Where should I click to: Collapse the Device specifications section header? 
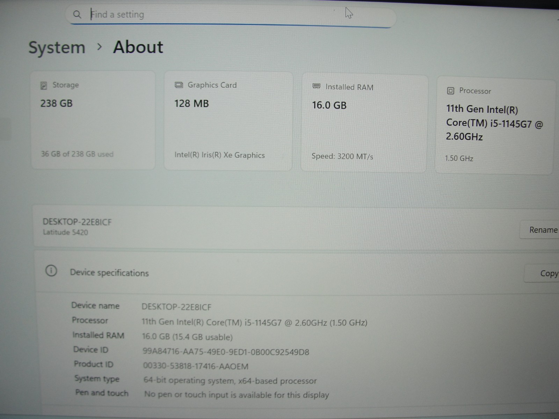297,272
